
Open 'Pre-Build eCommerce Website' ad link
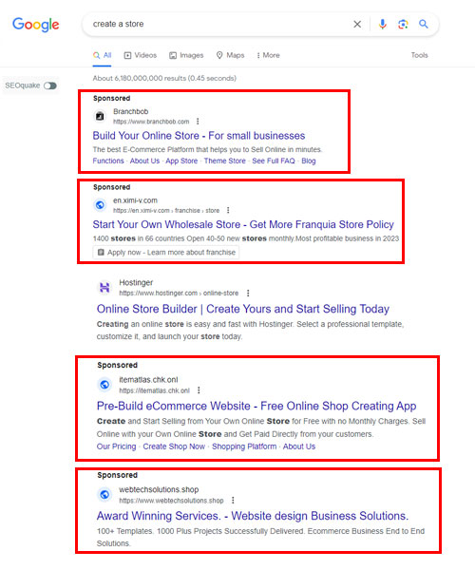pyautogui.click(x=256, y=406)
